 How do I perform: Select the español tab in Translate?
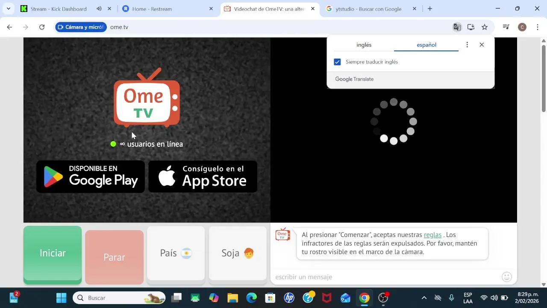426,44
